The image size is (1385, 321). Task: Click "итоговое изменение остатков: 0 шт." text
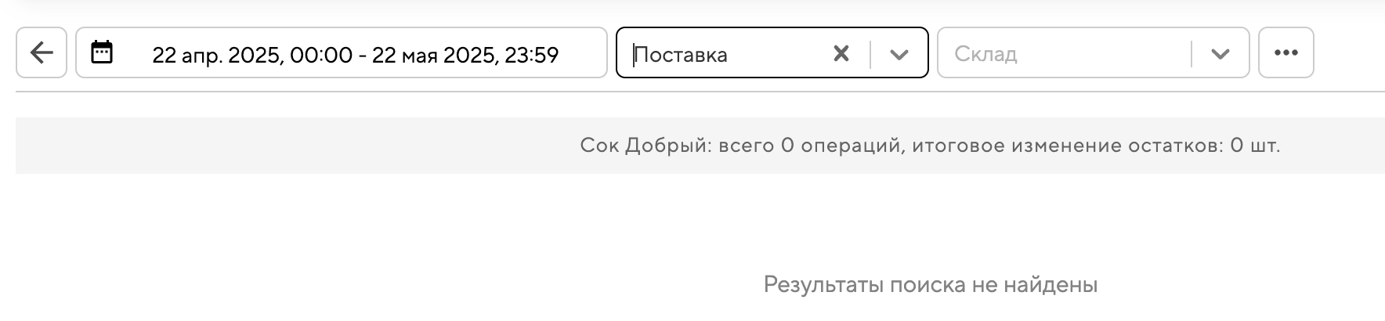1096,146
